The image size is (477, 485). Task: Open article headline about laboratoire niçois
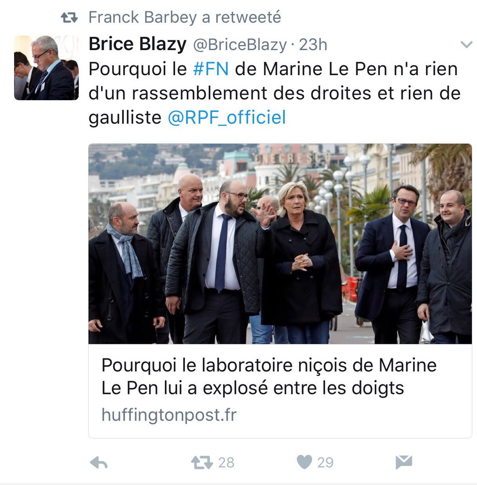point(269,376)
